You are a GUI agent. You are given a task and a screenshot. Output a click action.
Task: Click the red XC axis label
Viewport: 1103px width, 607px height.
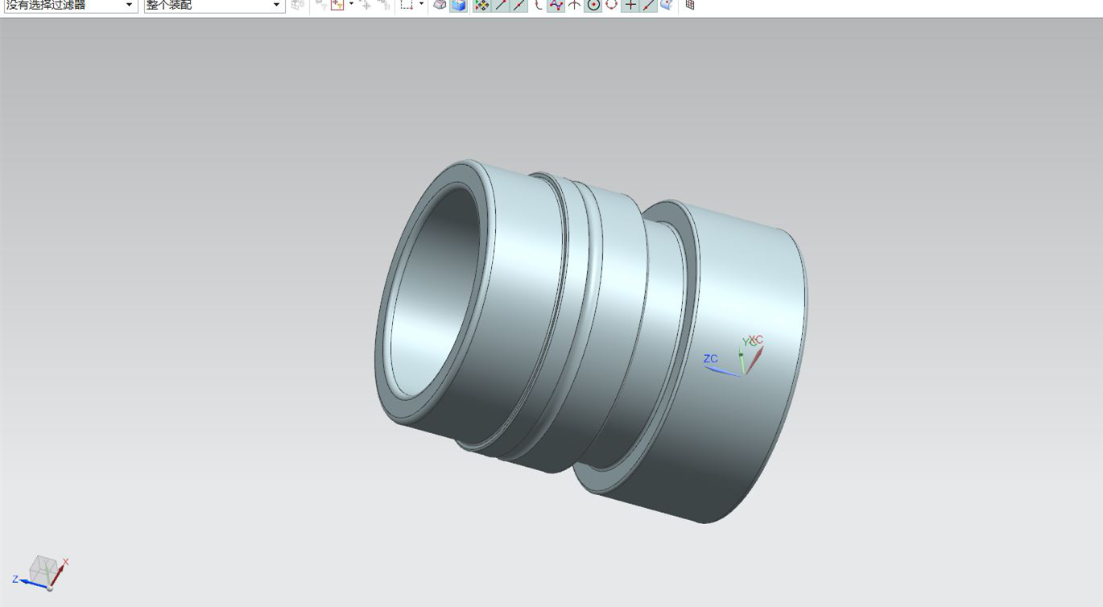[x=756, y=340]
